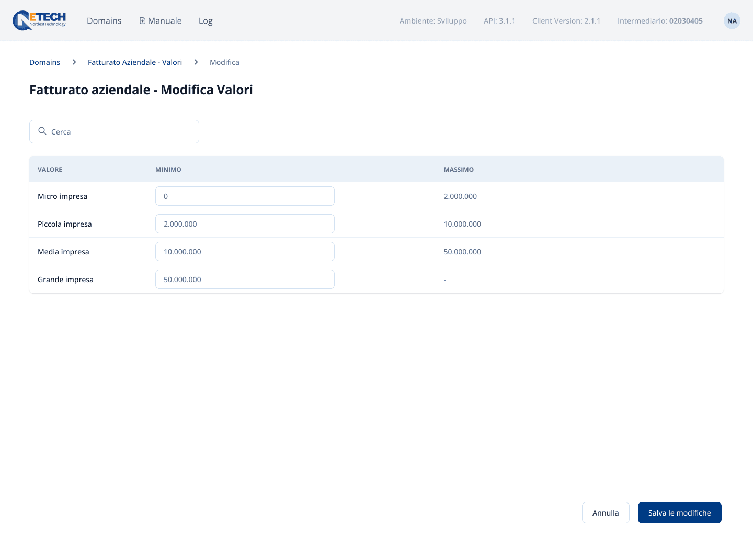Viewport: 753px width, 536px height.
Task: Click the Intermediario 02030405 label
Action: [660, 21]
